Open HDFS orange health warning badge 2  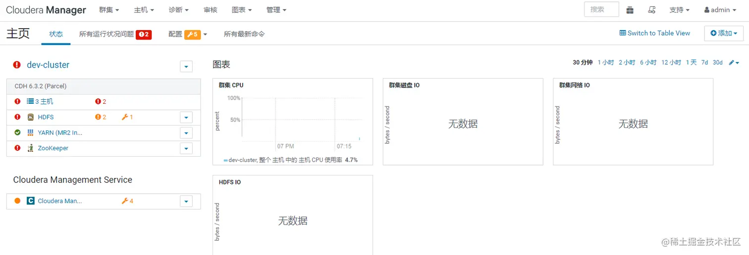[101, 117]
